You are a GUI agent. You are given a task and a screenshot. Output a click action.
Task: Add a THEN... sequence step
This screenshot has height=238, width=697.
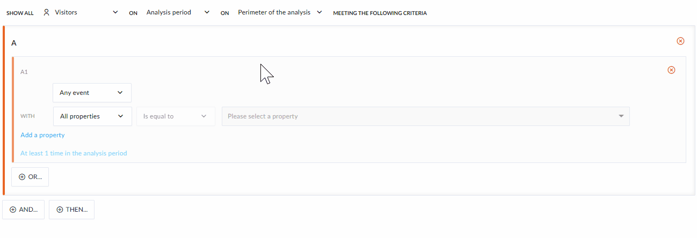click(71, 210)
